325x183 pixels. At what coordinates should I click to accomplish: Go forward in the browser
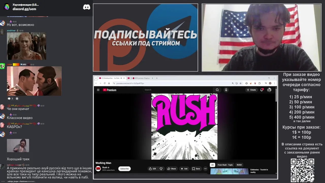pyautogui.click(x=100, y=83)
